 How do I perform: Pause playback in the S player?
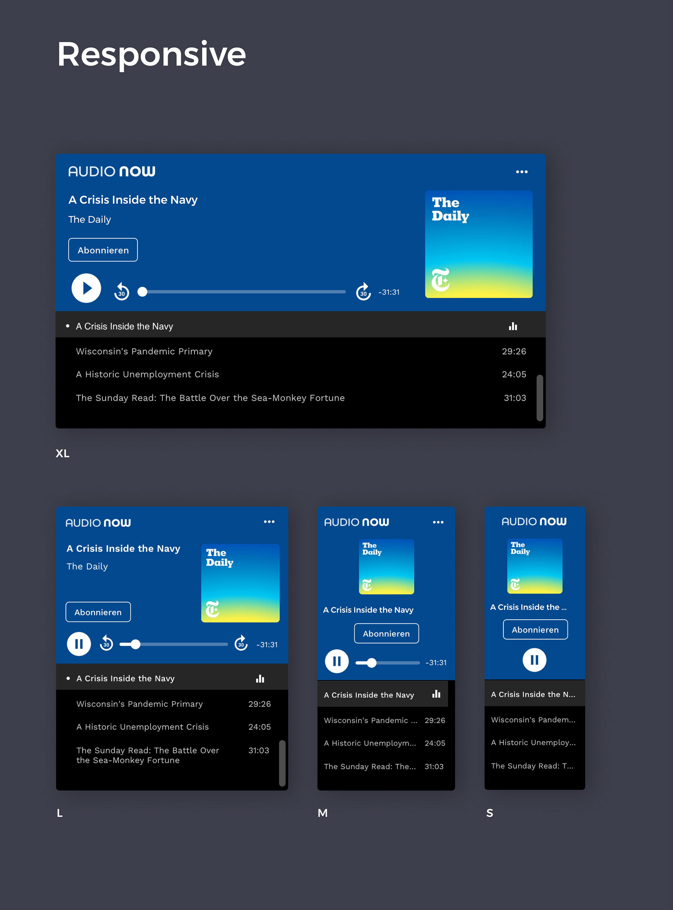(534, 660)
